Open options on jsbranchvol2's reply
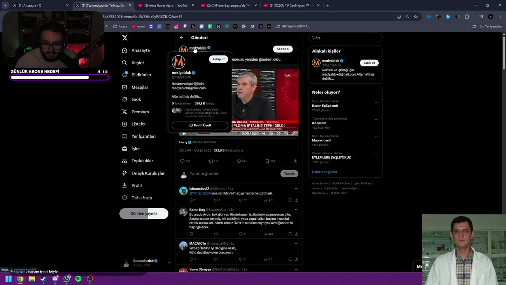506x285 pixels. pos(296,188)
